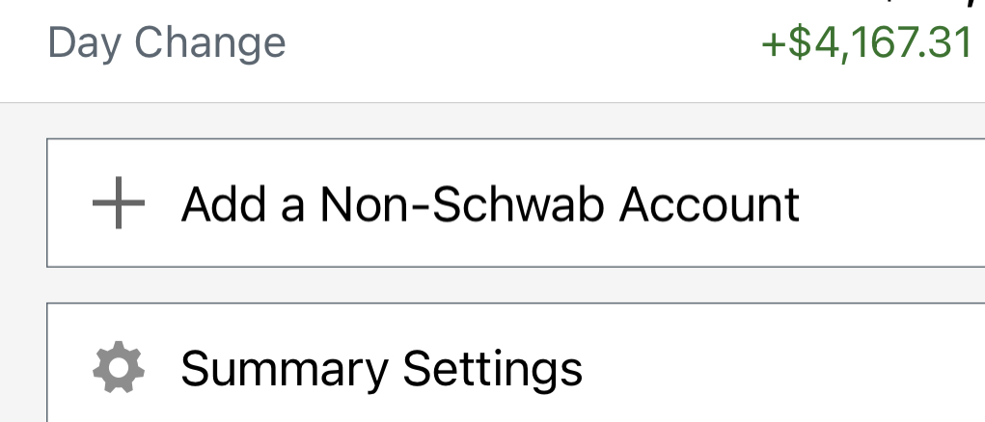Click the word Settings in Summary Settings
This screenshot has height=422, width=985.
pos(492,370)
